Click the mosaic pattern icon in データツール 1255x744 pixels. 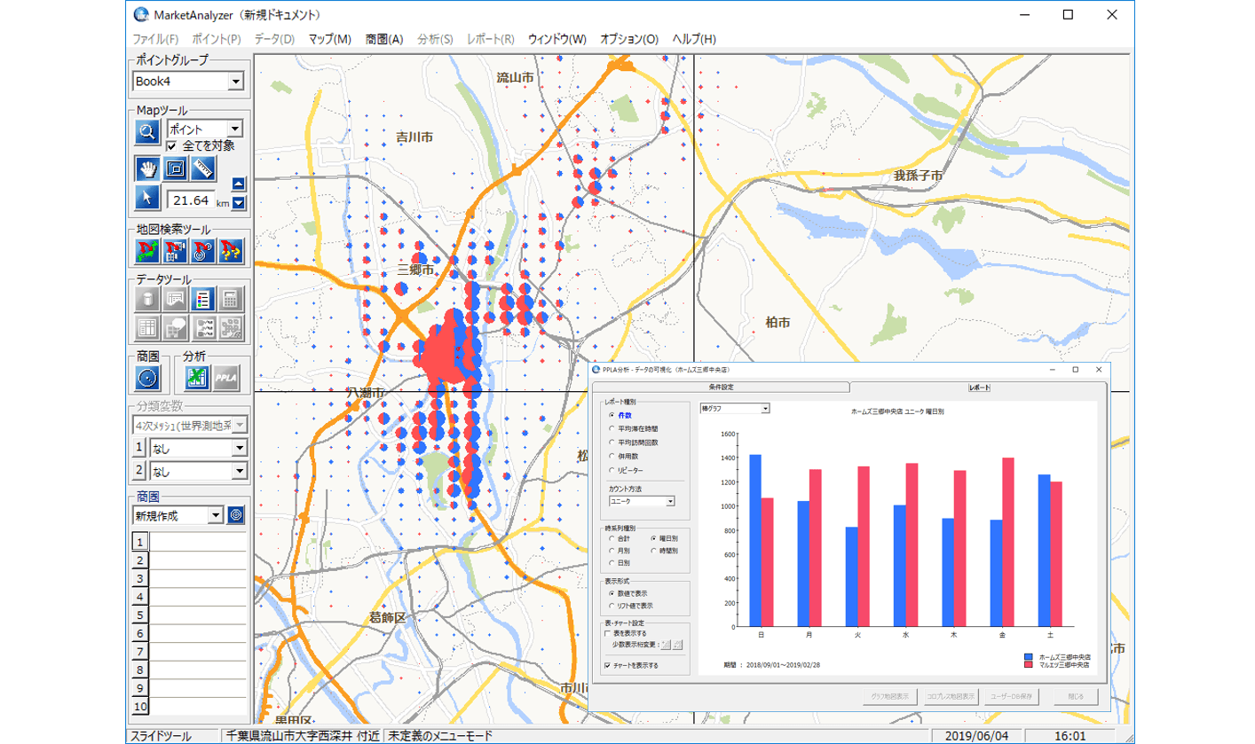point(231,327)
